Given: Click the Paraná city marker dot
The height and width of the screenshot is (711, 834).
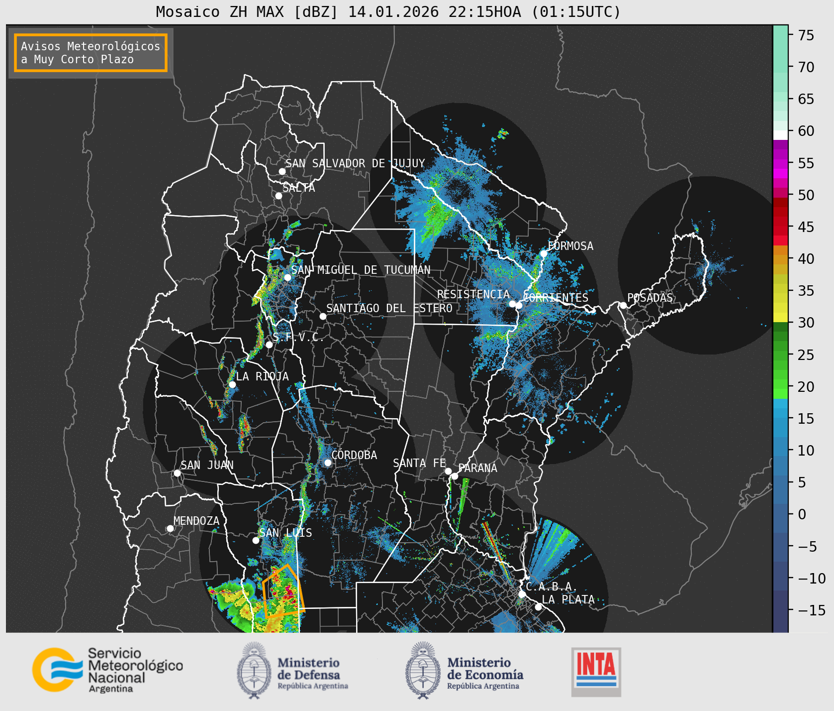Looking at the screenshot, I should pyautogui.click(x=455, y=476).
